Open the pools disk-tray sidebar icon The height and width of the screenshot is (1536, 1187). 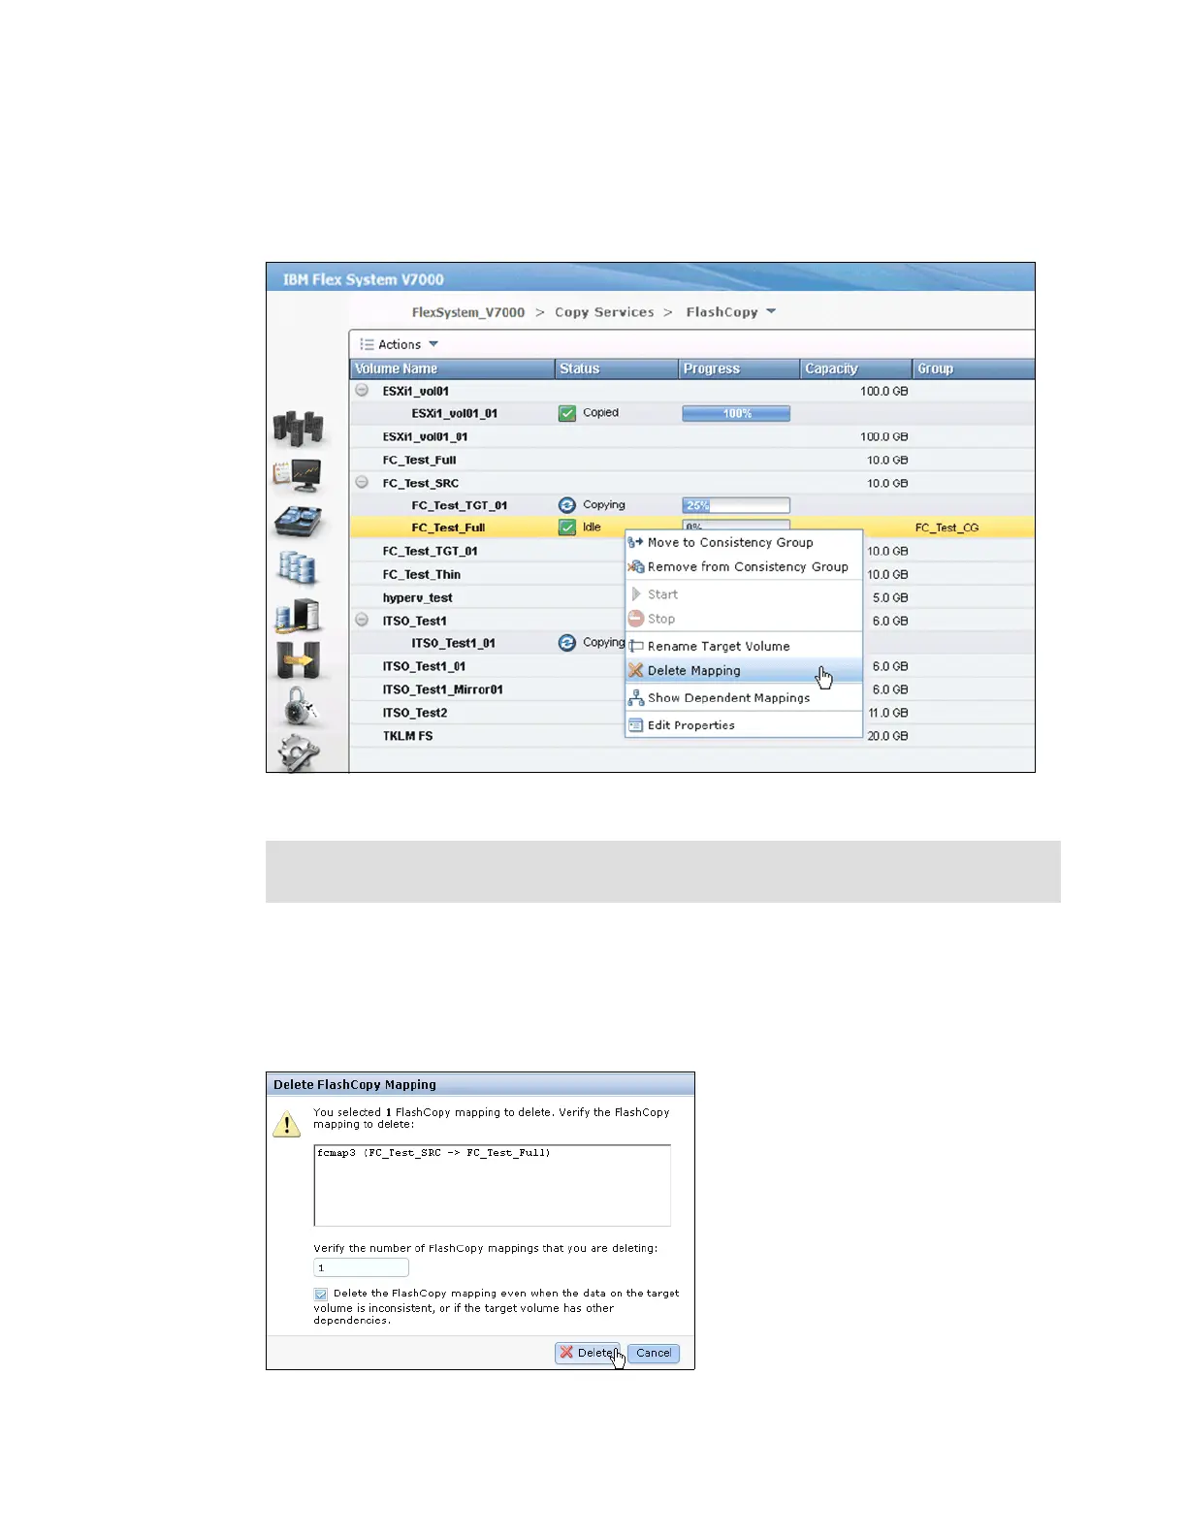[298, 522]
